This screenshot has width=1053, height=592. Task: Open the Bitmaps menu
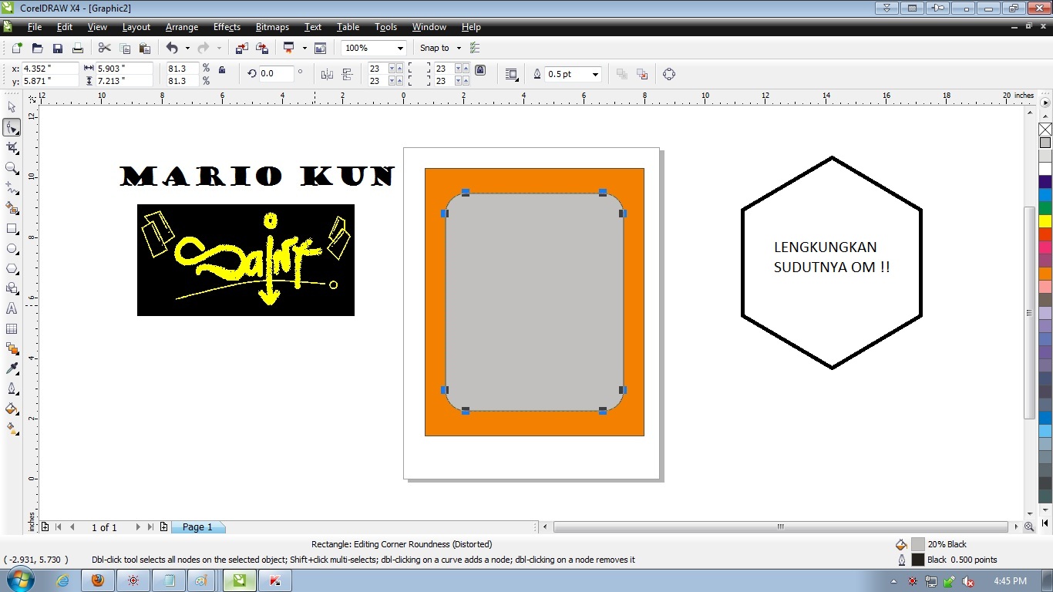click(271, 27)
